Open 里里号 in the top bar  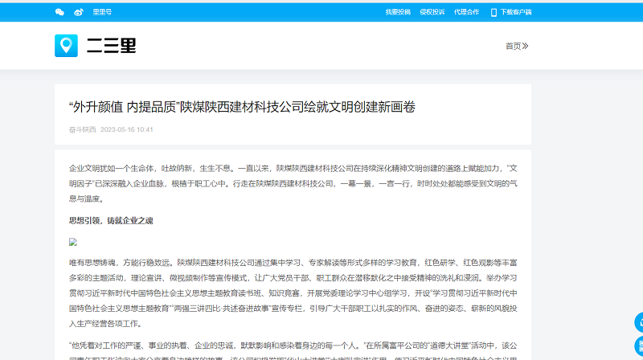tap(102, 12)
